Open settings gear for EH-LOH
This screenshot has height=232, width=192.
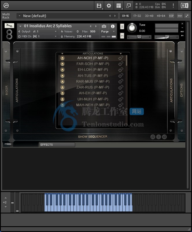click(121, 70)
